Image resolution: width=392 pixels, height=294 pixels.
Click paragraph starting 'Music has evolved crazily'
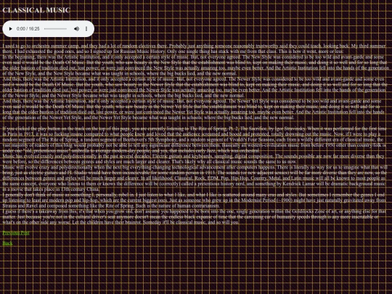coord(193,159)
